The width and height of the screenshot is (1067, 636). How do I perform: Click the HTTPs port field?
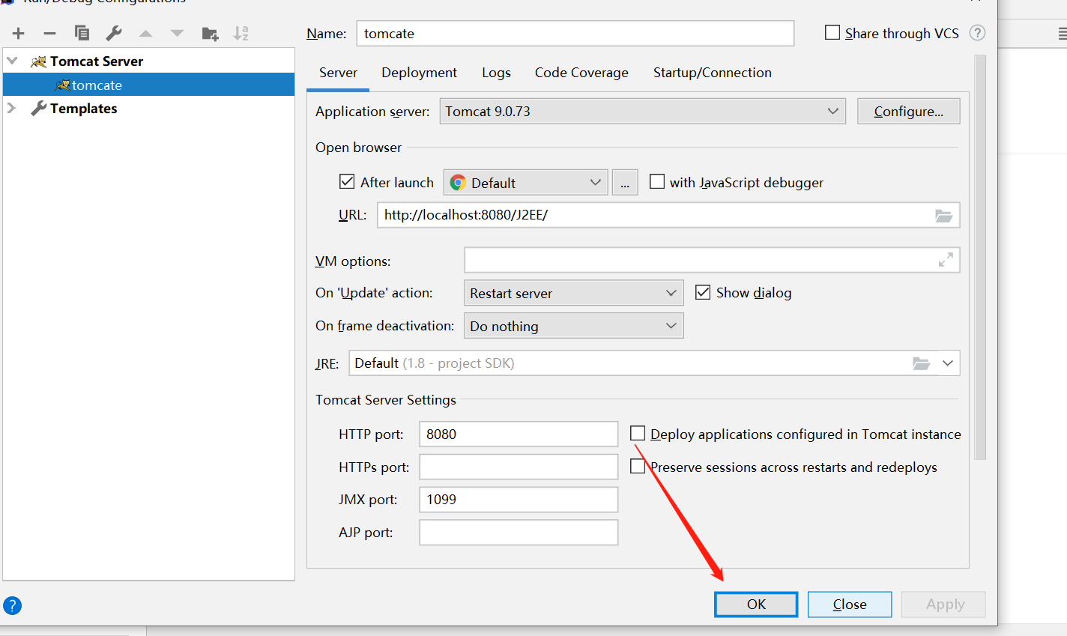point(519,467)
